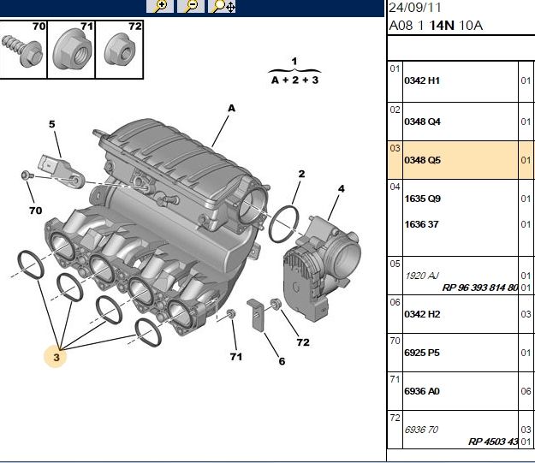Screen dimensions: 535x463
Task: Click the A08 1 14N 10A reference code
Action: point(436,26)
